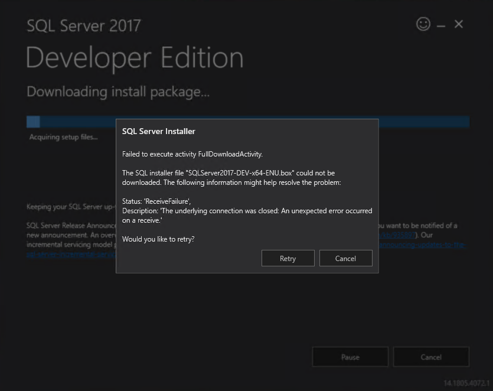Click the Developer Edition heading

pos(135,57)
